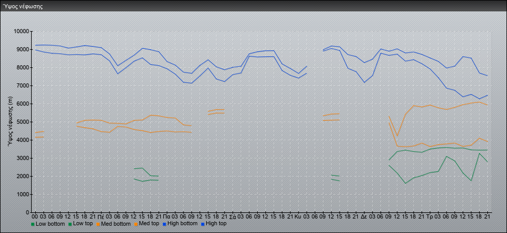
Task: Click the green swatch beside Low top
Action: coord(69,224)
